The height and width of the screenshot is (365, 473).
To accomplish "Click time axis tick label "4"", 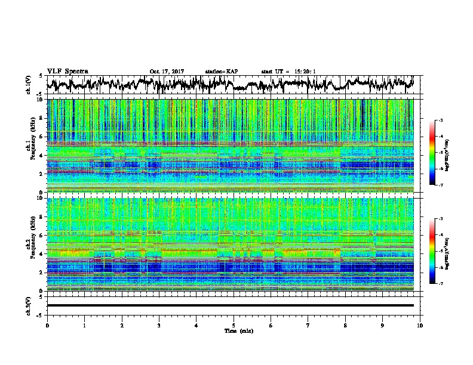I will (196, 326).
